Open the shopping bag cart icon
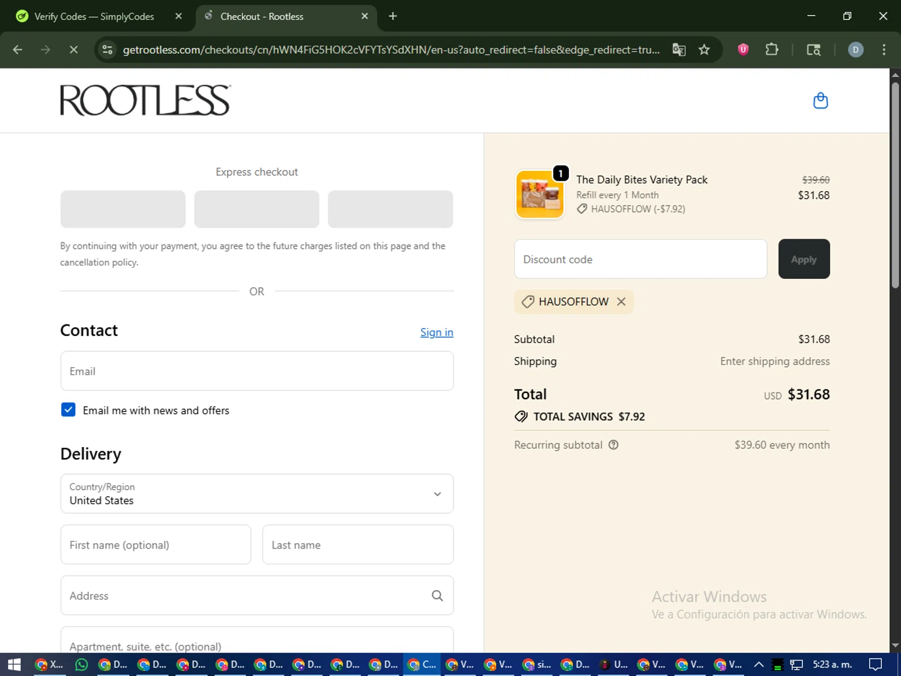901x676 pixels. point(821,100)
